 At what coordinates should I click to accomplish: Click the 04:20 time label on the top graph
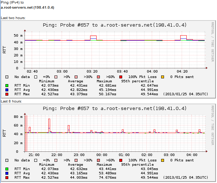pos(182,72)
